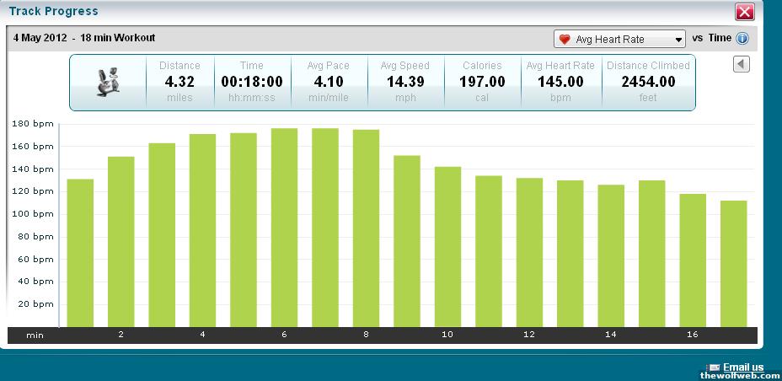Click the first heart rate bar in the chart
The width and height of the screenshot is (782, 381).
(x=80, y=253)
